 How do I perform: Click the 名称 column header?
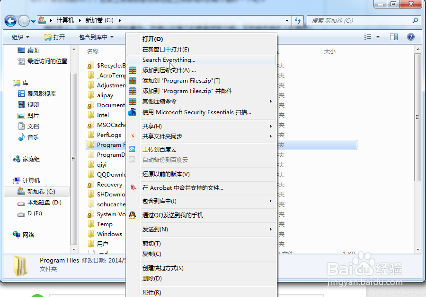coord(93,51)
